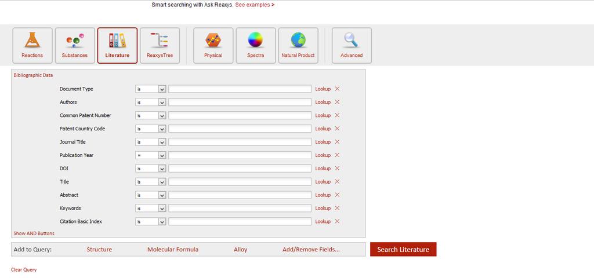Open Patent Country Code operator dropdown
This screenshot has height=278, width=594.
pyautogui.click(x=150, y=129)
